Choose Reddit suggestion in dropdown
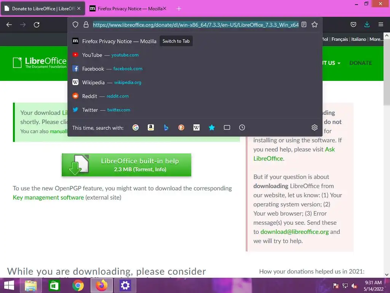The height and width of the screenshot is (293, 390). coord(195,96)
